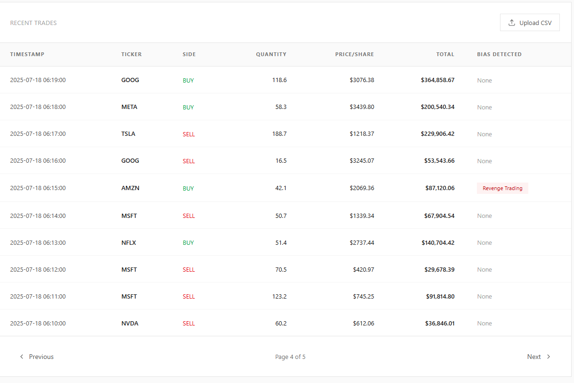
Task: Click the left chevron before Previous
Action: point(22,357)
